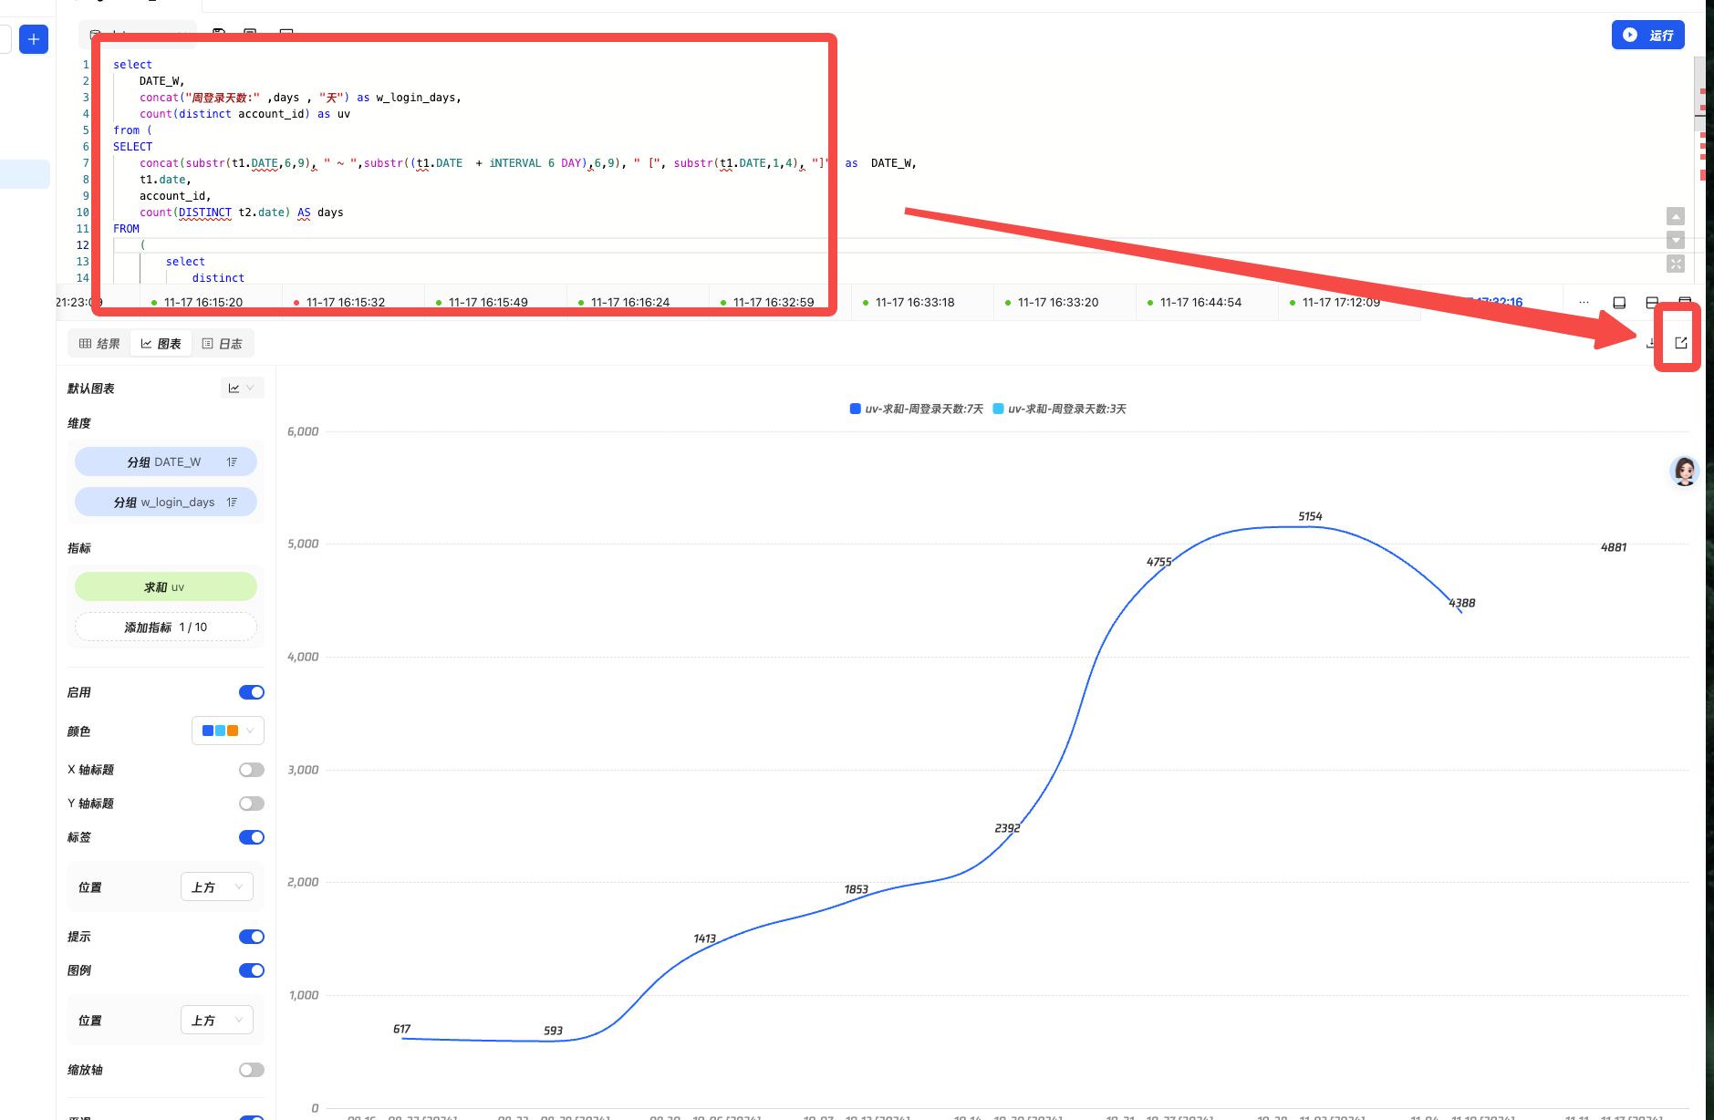Select the single-pane layout icon
The image size is (1714, 1120).
point(1619,302)
